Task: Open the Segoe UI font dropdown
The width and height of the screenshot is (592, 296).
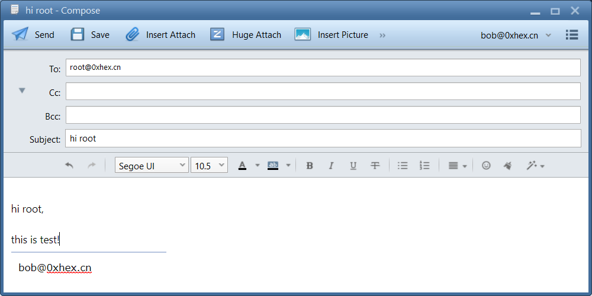Action: pos(152,166)
